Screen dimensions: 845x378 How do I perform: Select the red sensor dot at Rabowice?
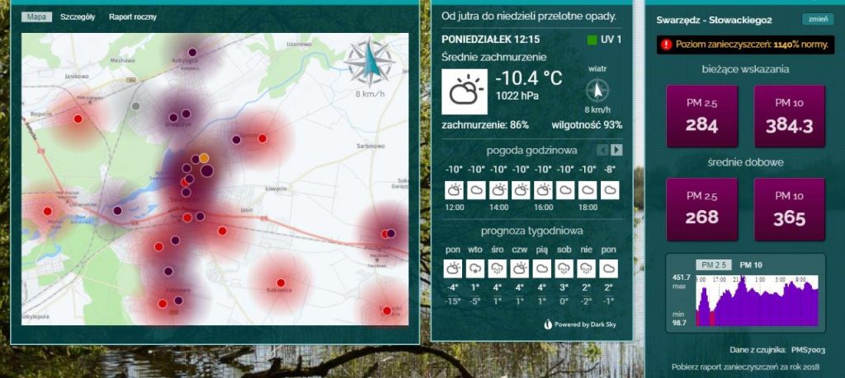click(281, 282)
